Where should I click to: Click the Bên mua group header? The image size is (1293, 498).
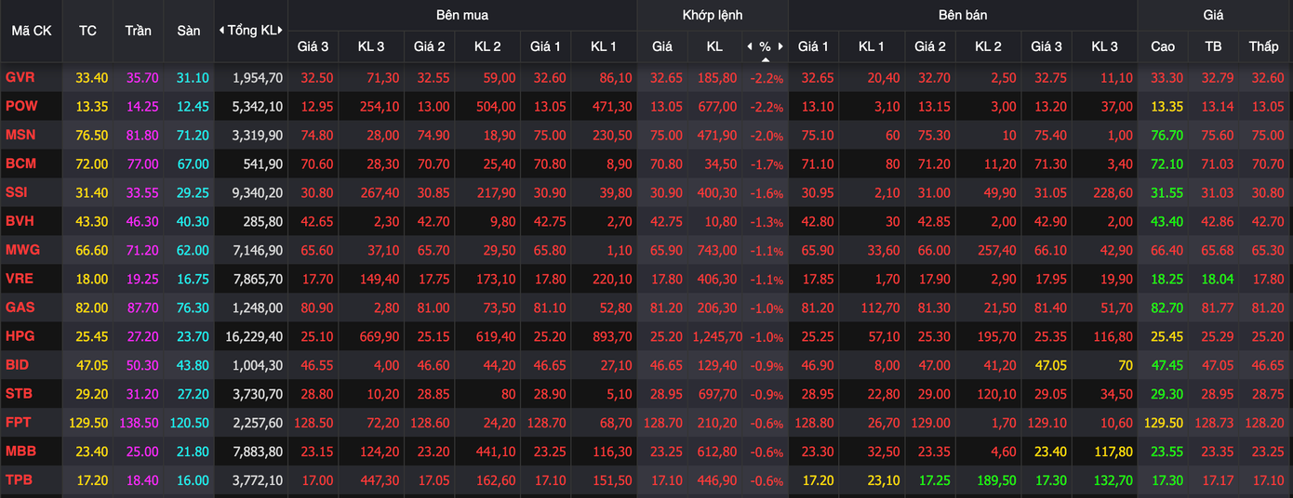461,15
